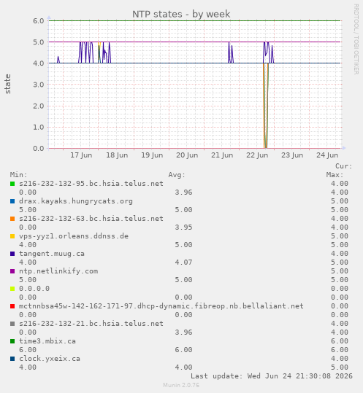Screen dimensions: 363x393
Task: Select legend entry s216-232-132-95.bc.hsia.telus.net
Action: click(x=91, y=184)
